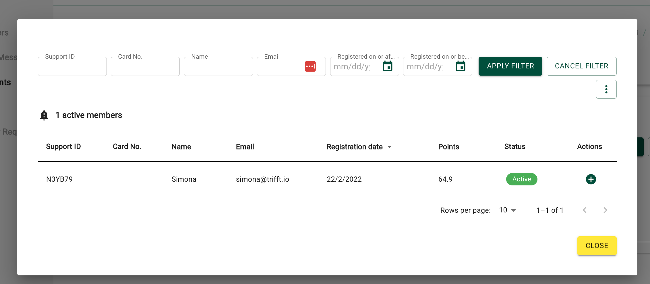Select the Simona name cell

coord(184,179)
